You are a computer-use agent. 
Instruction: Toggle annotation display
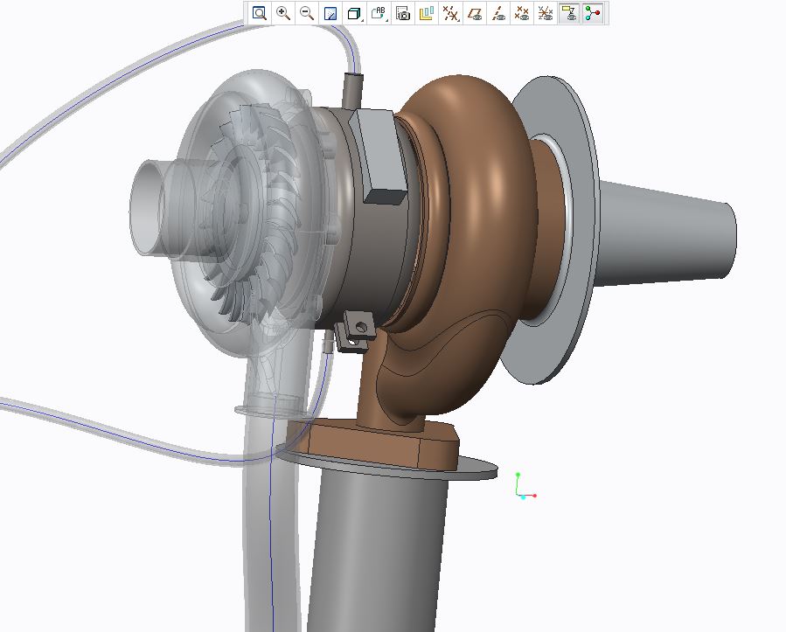click(569, 13)
